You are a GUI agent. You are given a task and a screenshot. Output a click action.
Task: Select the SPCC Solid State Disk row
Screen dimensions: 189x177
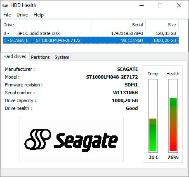[91, 33]
